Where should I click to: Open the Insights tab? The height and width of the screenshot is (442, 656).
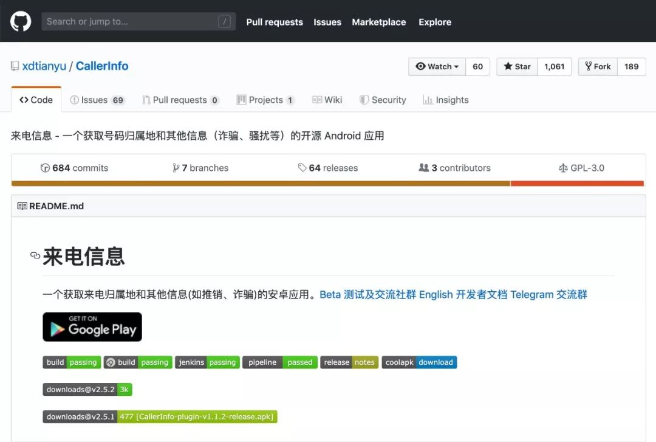coord(446,100)
